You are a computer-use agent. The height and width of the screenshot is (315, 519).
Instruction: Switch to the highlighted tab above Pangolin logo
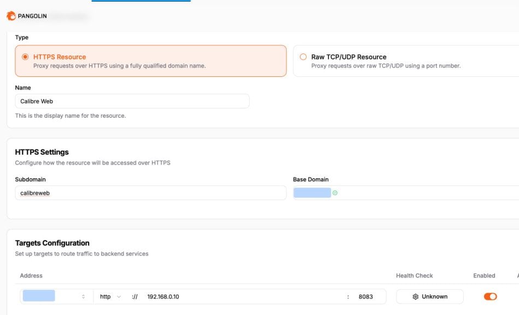tap(141, 2)
